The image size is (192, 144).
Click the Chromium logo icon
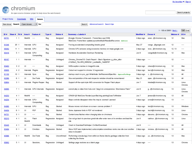tap(6, 10)
